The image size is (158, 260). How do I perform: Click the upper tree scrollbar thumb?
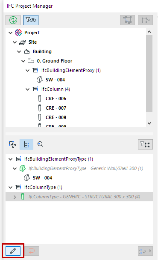point(149,73)
